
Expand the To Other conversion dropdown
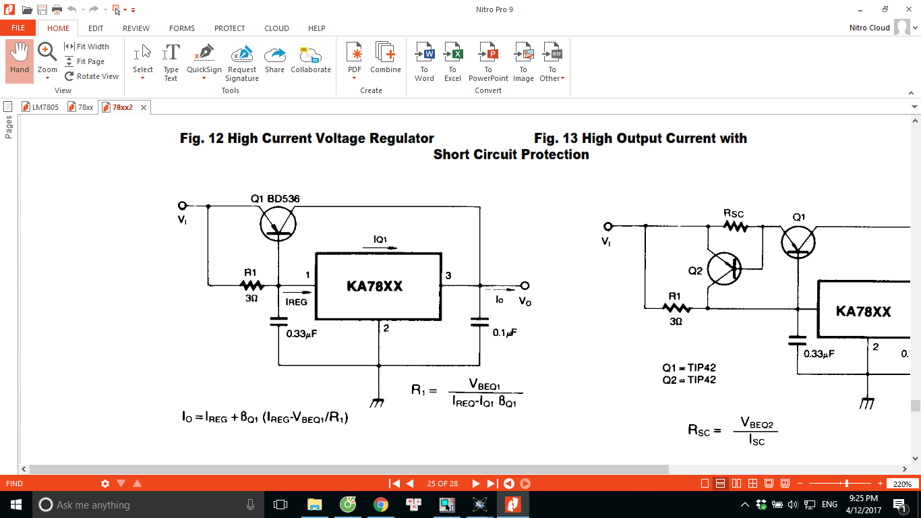[x=562, y=78]
